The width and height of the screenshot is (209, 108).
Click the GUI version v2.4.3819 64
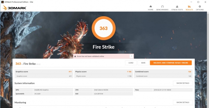pyautogui.click(x=98, y=94)
